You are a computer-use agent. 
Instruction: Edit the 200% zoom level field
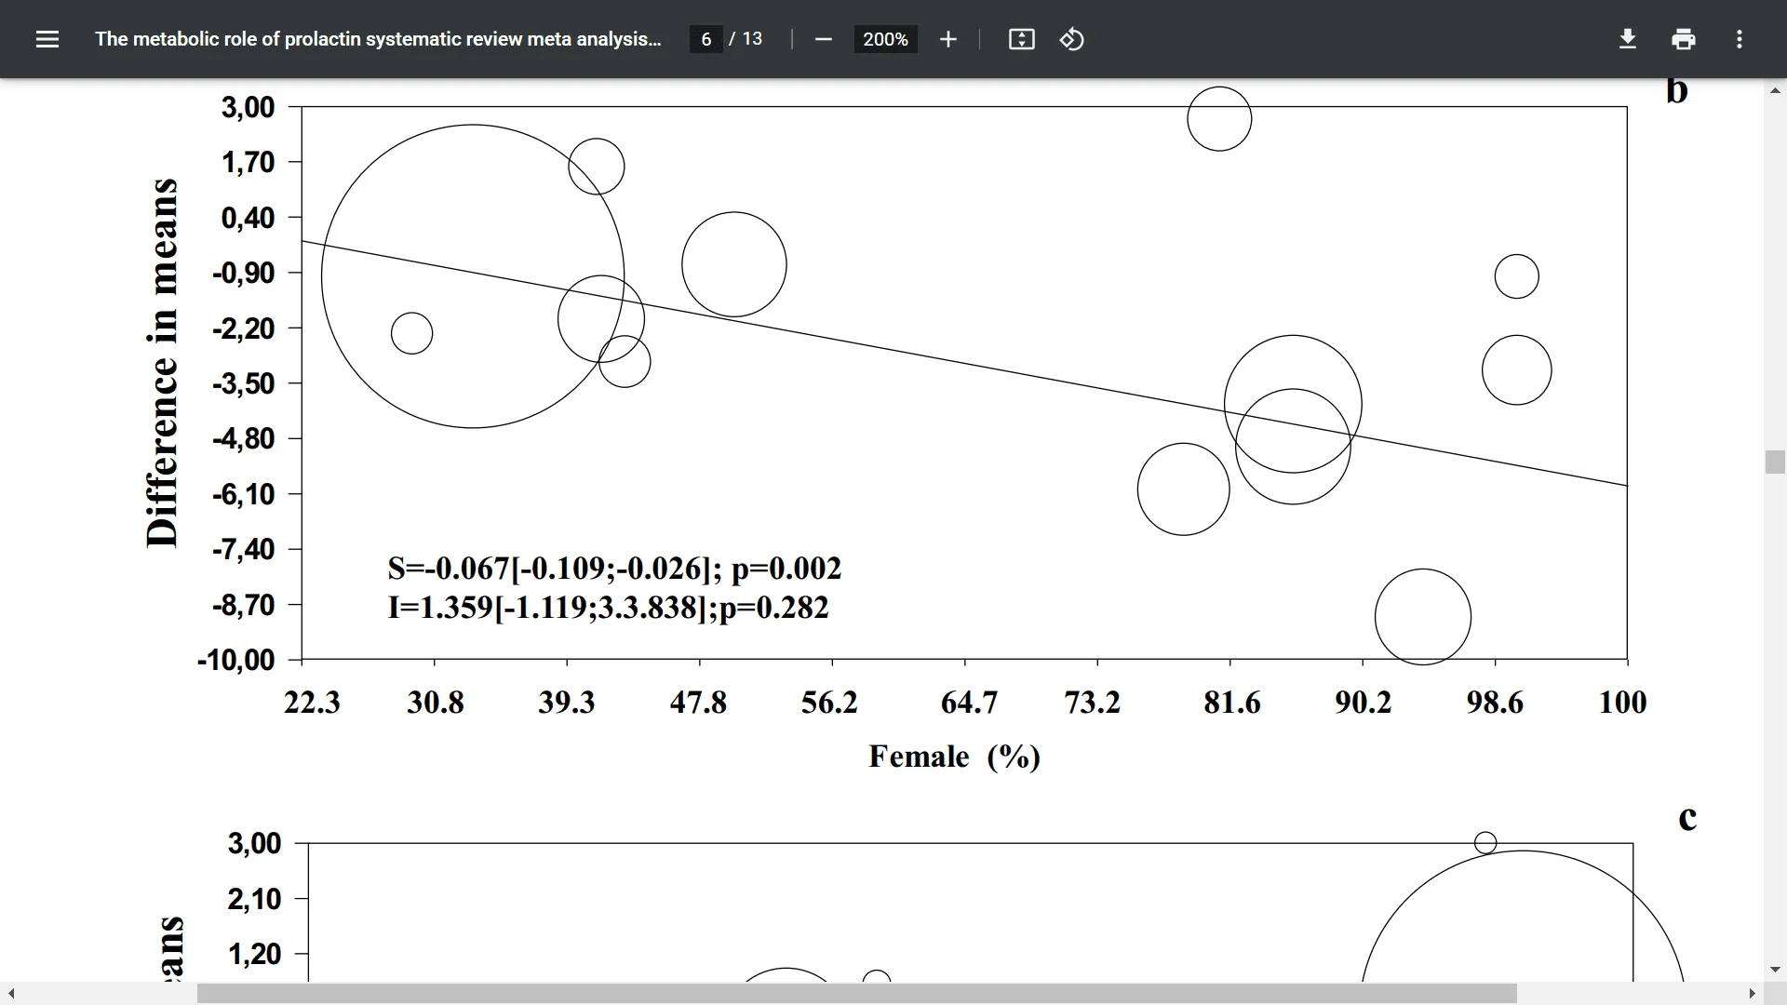tap(885, 39)
